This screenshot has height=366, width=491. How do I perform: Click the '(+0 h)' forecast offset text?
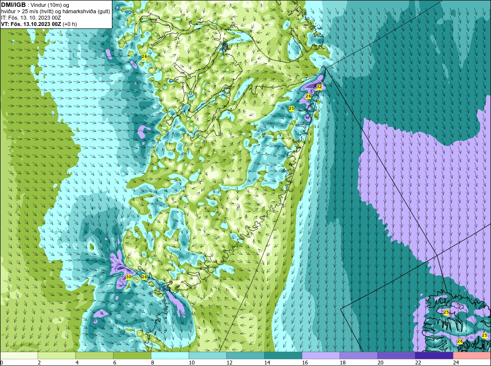pyautogui.click(x=70, y=24)
